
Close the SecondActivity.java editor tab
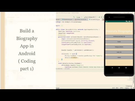click(101, 19)
